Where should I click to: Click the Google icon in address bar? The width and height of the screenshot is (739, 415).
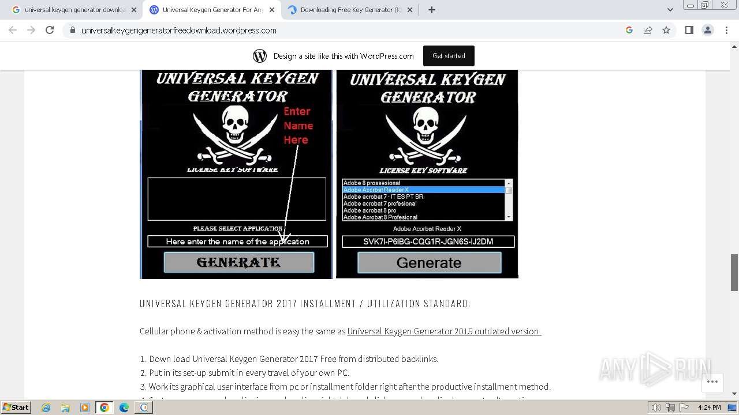pos(629,30)
